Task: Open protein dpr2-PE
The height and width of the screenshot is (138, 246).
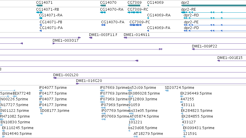Action: (191, 22)
